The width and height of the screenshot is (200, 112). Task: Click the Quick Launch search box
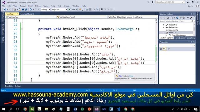[x=170, y=2]
